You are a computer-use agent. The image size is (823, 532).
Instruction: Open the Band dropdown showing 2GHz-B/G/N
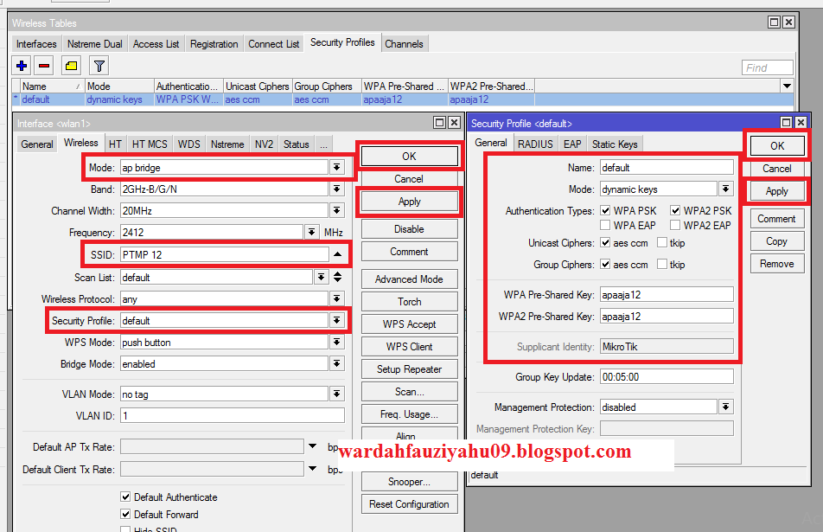click(335, 189)
